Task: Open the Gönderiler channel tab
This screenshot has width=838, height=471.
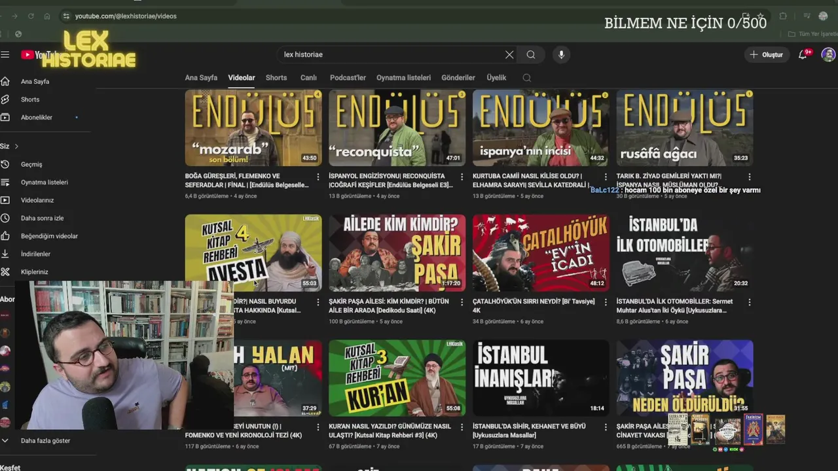Action: coord(458,78)
